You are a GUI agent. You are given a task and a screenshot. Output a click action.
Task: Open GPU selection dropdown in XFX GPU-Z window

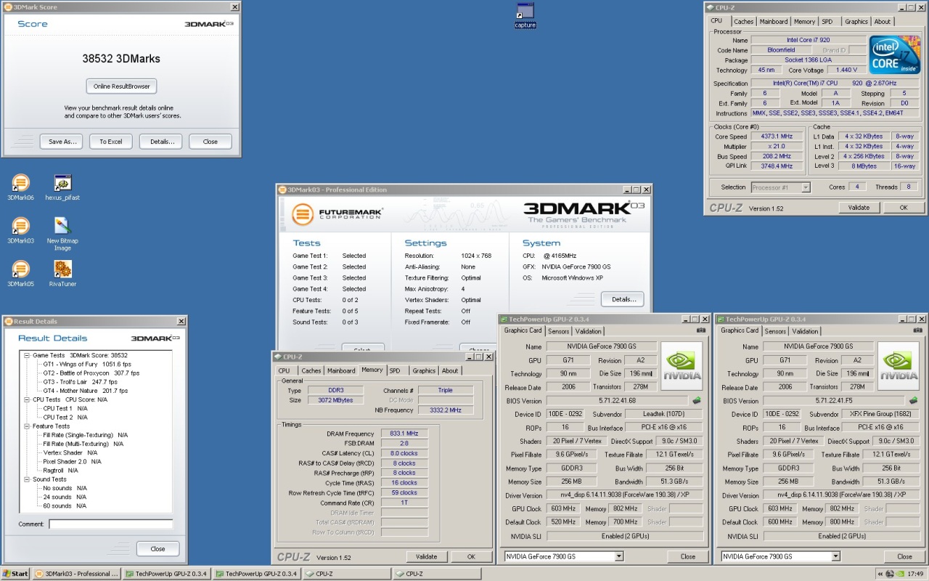(x=835, y=556)
